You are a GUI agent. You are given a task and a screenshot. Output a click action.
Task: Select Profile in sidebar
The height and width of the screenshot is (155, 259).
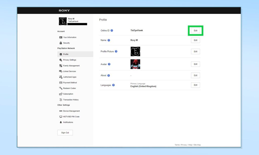(x=75, y=54)
